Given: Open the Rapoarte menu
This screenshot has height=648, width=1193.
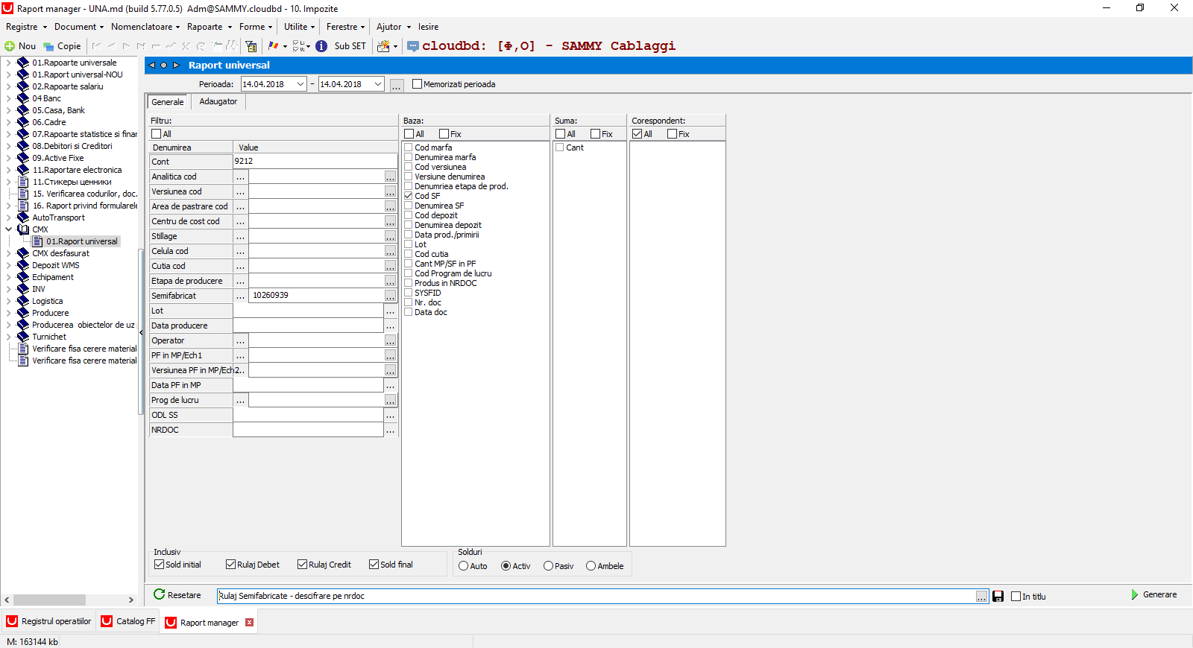Looking at the screenshot, I should point(209,27).
